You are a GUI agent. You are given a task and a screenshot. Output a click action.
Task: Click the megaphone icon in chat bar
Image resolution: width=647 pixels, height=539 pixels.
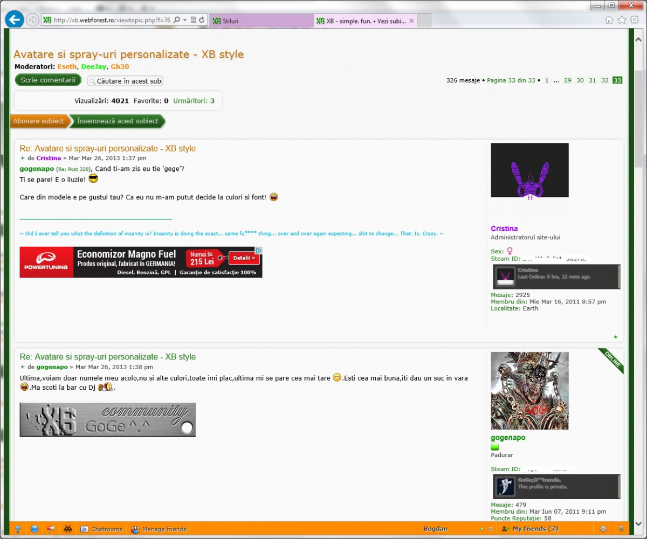tap(51, 529)
